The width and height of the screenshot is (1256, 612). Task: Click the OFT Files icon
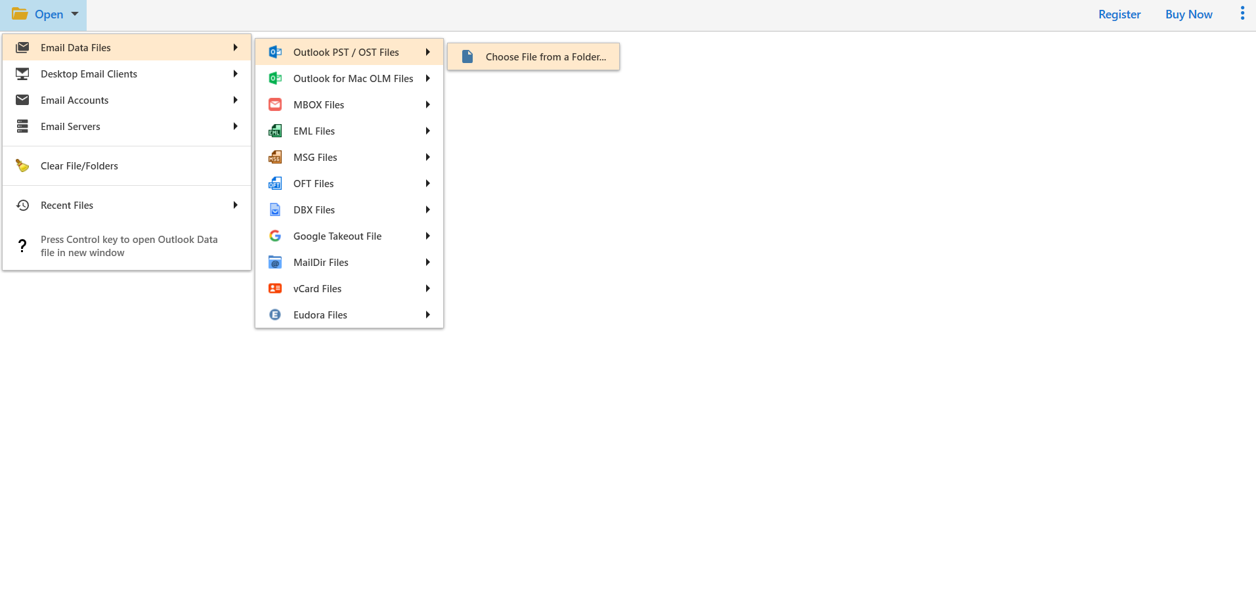pos(275,183)
